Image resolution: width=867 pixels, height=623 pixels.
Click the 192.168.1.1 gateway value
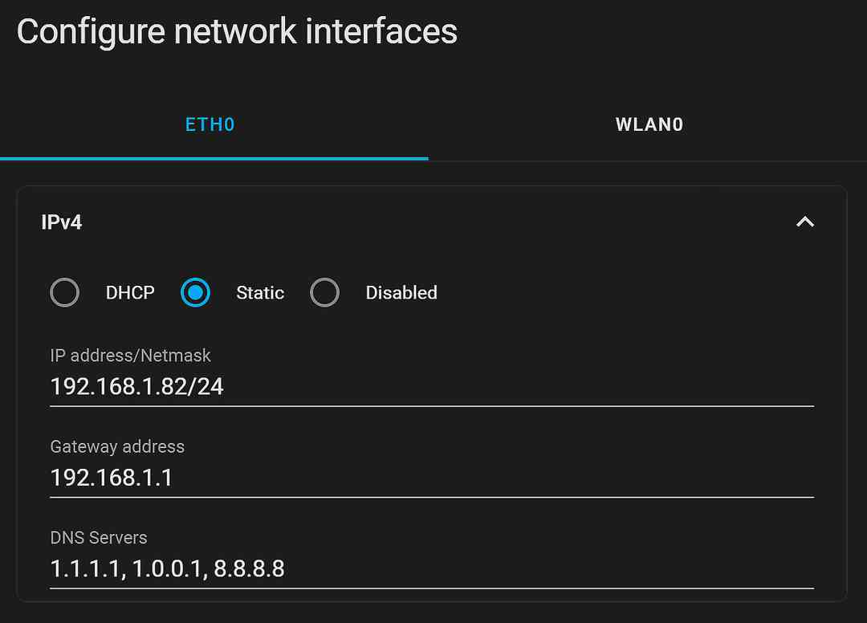pos(111,478)
